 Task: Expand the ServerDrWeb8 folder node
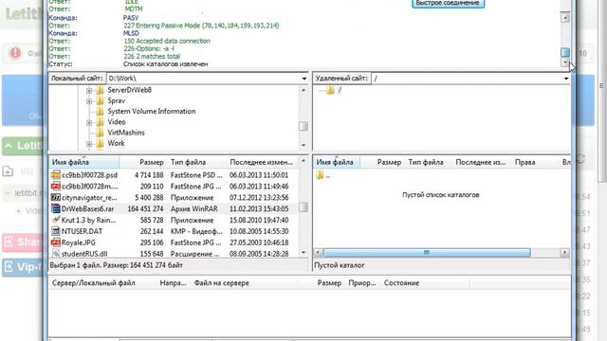89,91
